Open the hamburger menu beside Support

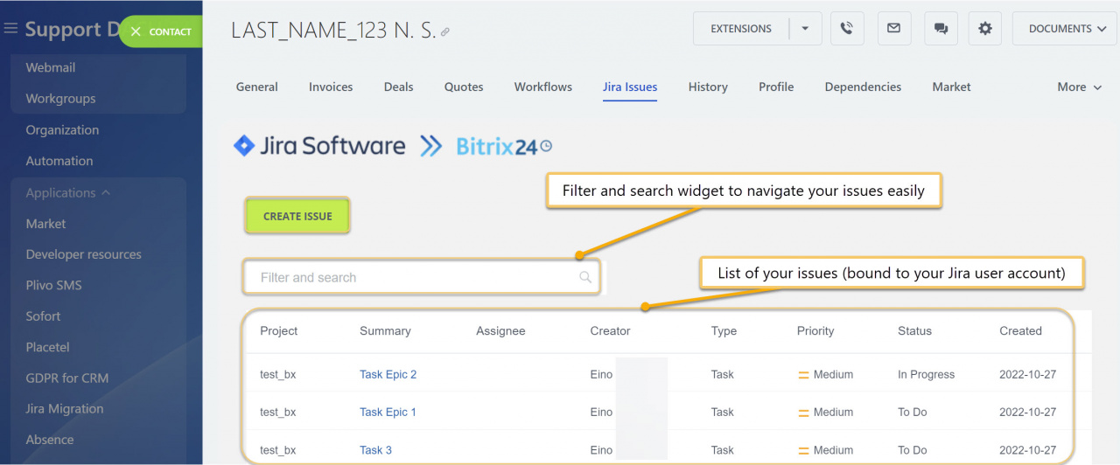[x=10, y=29]
